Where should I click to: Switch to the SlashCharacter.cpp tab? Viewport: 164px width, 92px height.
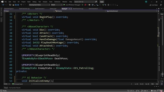tap(24, 9)
